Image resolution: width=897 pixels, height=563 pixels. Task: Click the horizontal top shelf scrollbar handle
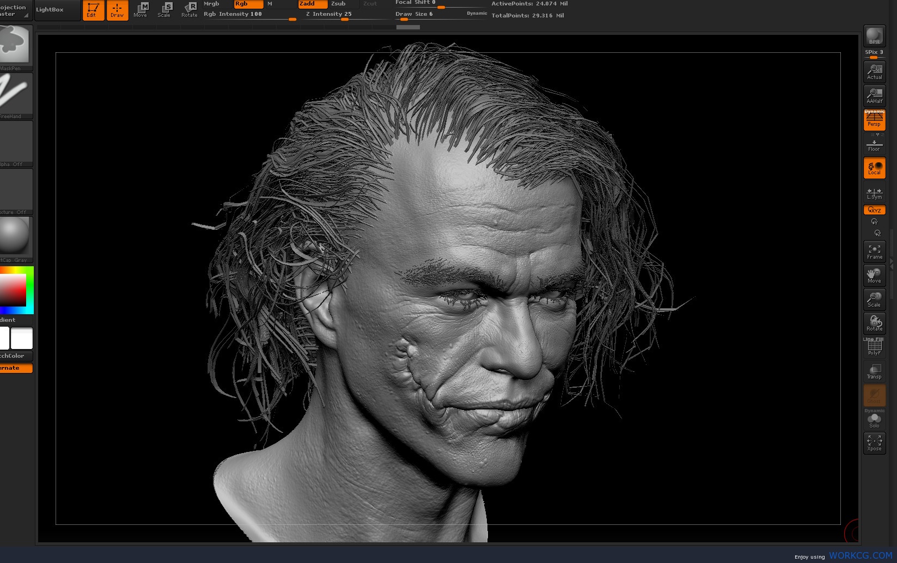(408, 27)
